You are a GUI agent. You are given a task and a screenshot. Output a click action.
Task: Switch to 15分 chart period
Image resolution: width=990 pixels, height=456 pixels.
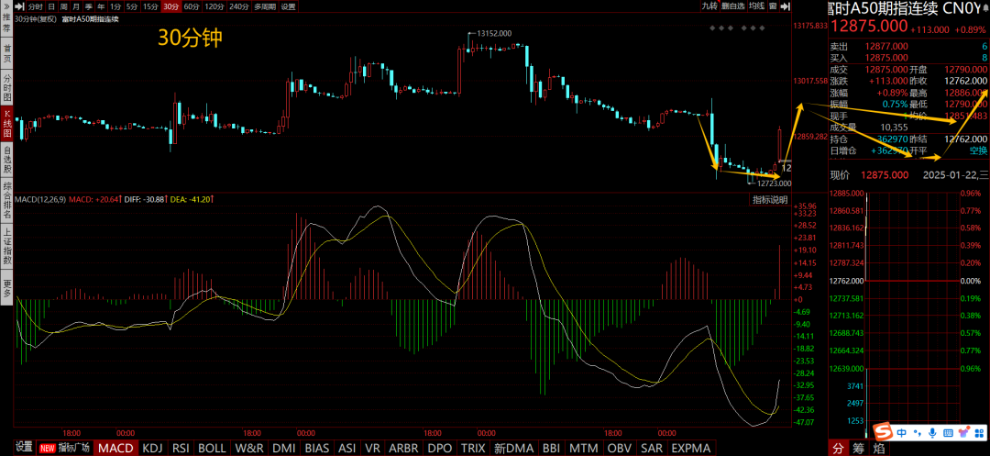tap(150, 6)
